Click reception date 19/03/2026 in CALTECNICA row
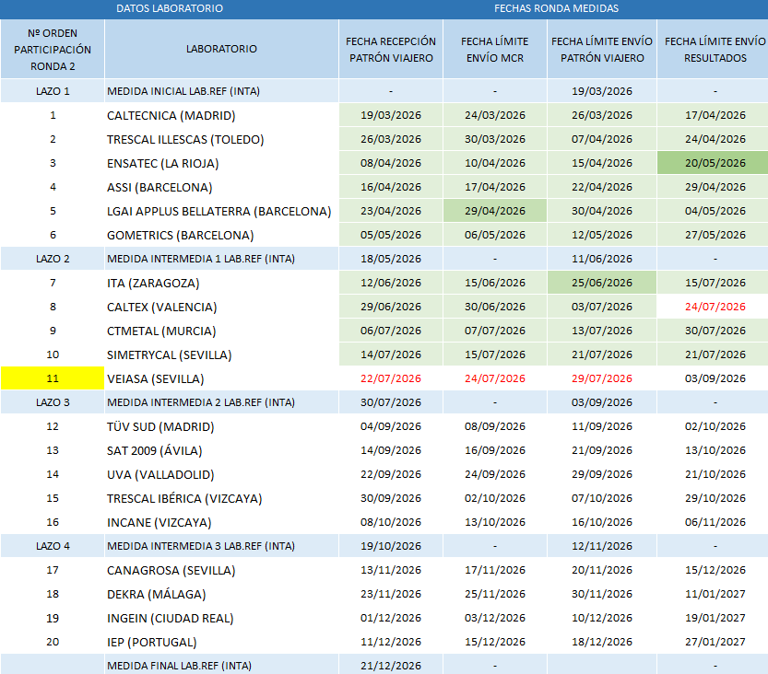 [x=391, y=115]
